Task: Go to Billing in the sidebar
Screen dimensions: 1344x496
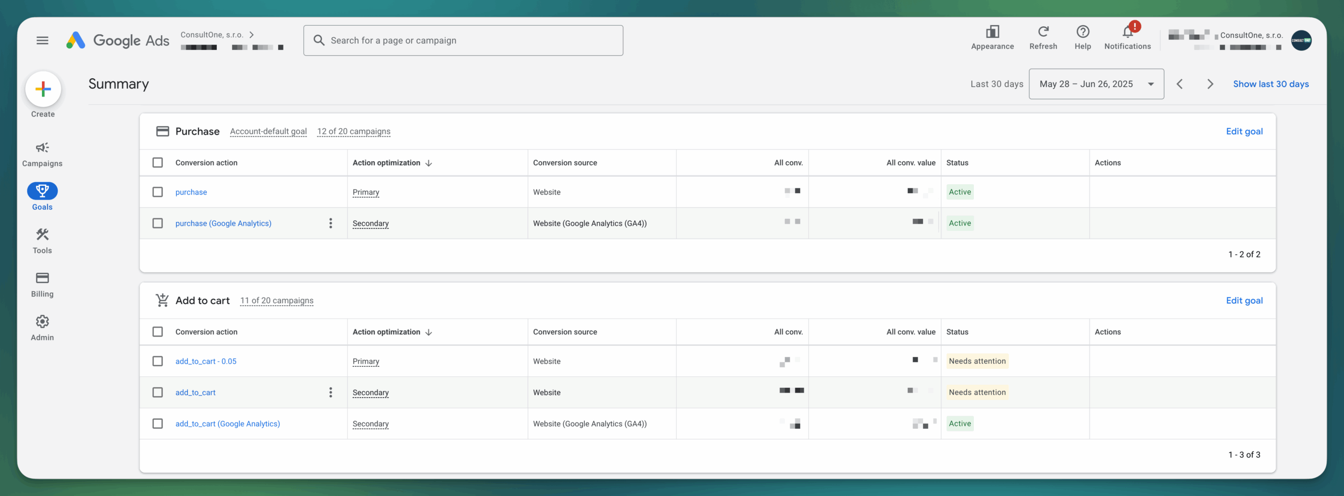Action: [x=43, y=284]
